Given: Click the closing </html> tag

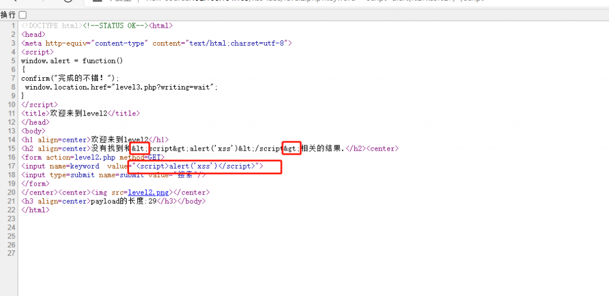Looking at the screenshot, I should [x=35, y=210].
